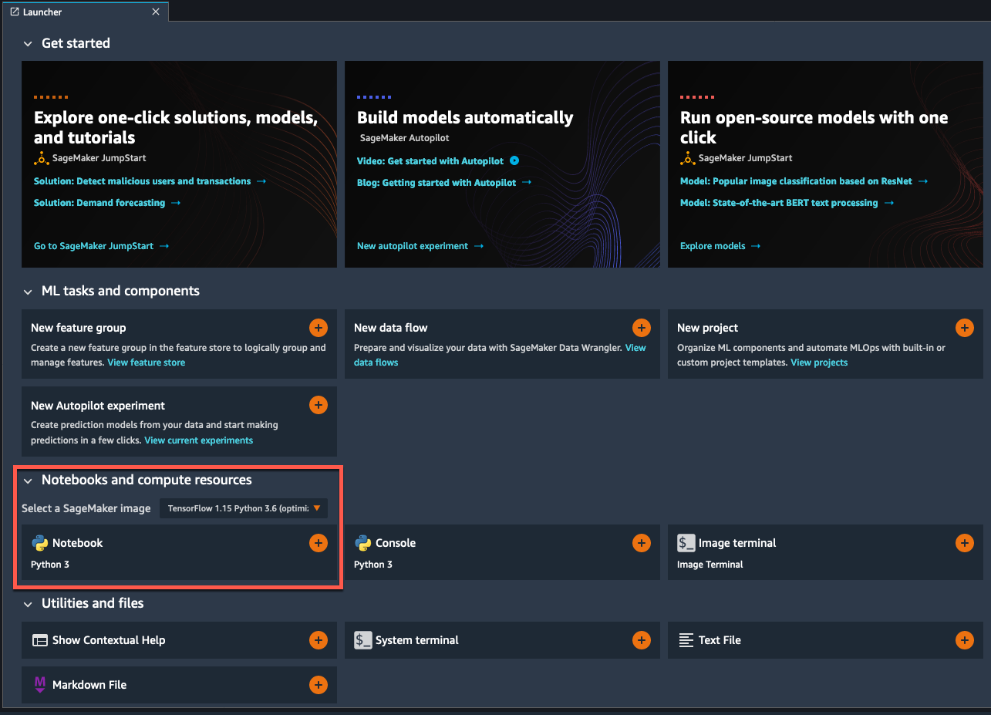Close the Launcher tab
991x715 pixels.
(156, 12)
